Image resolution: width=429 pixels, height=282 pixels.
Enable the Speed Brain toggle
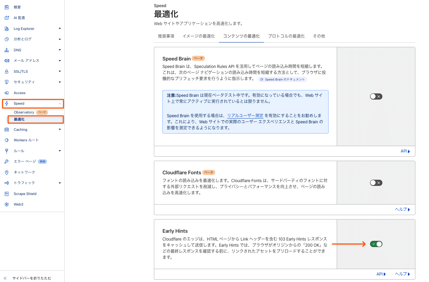(x=376, y=96)
